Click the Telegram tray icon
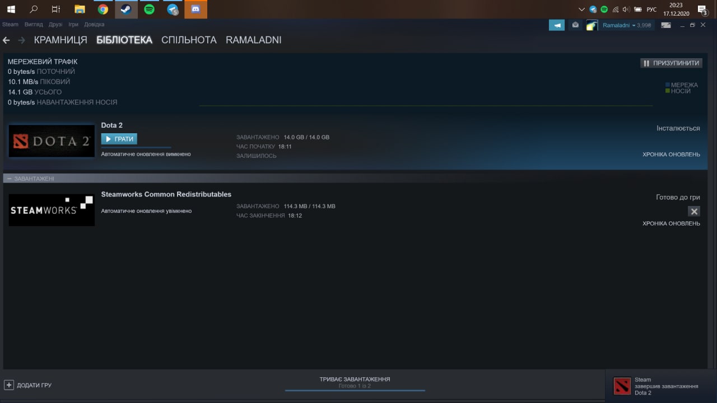Viewport: 717px width, 403px height. point(593,10)
